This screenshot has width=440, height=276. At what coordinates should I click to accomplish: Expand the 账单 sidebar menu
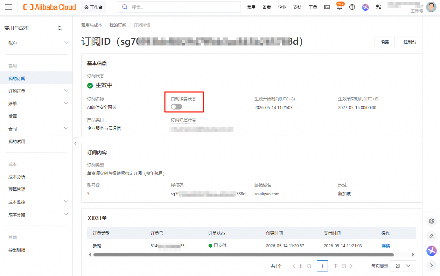pyautogui.click(x=66, y=103)
